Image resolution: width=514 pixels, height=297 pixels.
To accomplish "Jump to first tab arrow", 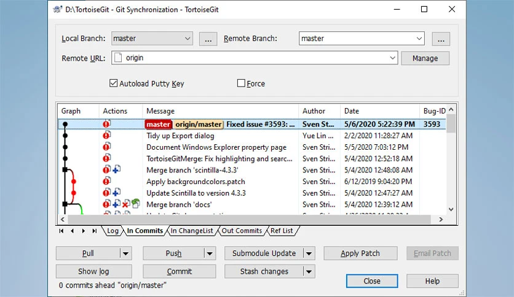I will [x=61, y=231].
